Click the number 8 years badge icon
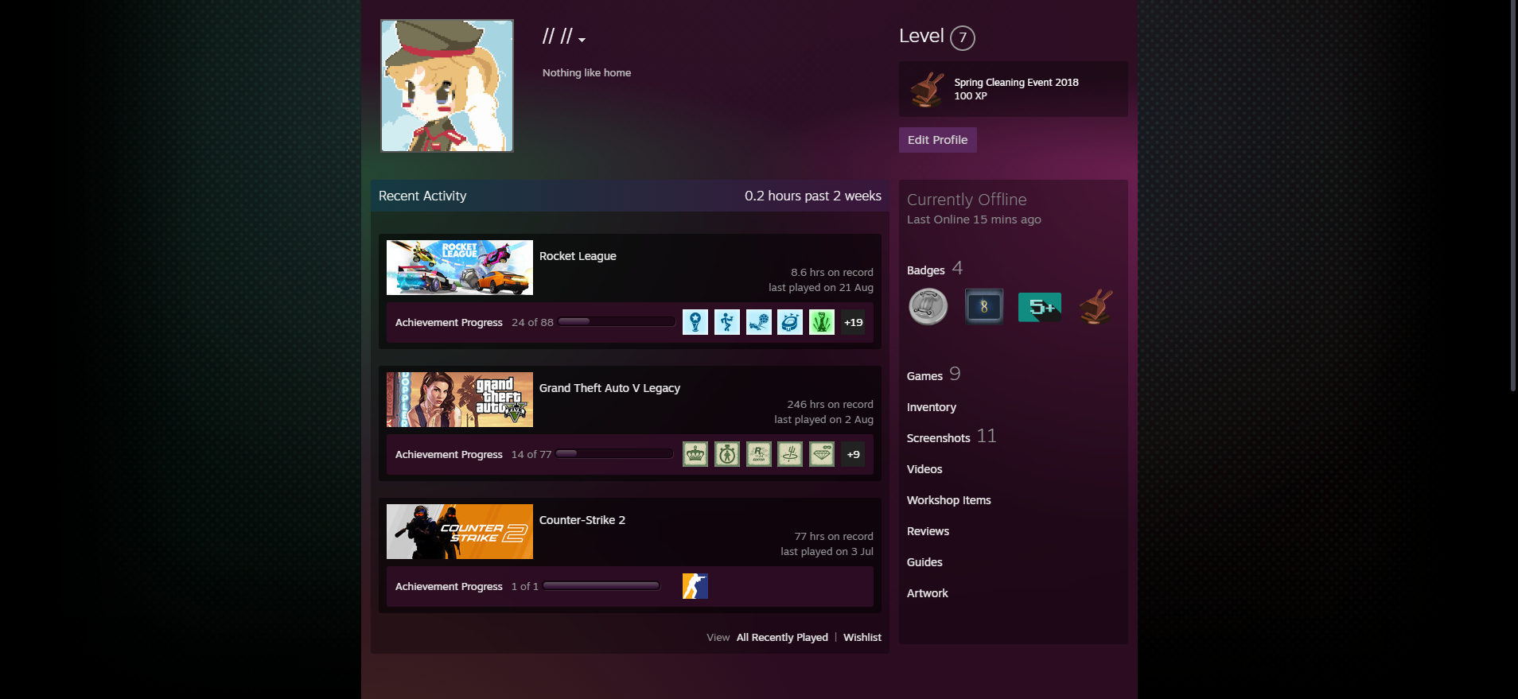Screen dimensions: 1518x699 (x=984, y=307)
